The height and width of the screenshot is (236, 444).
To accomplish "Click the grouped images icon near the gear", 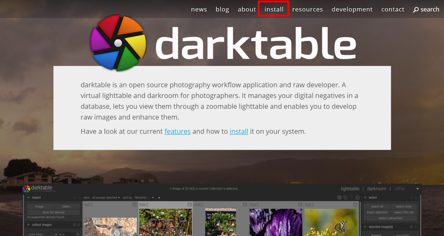I will point(339,197).
